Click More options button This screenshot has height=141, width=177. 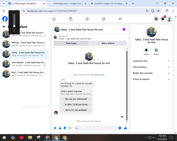tap(108, 43)
